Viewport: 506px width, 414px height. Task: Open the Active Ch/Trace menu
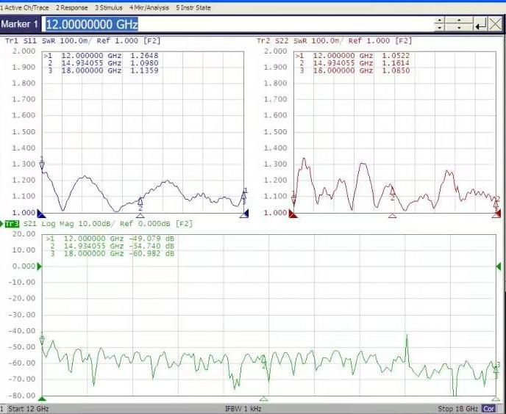point(24,7)
